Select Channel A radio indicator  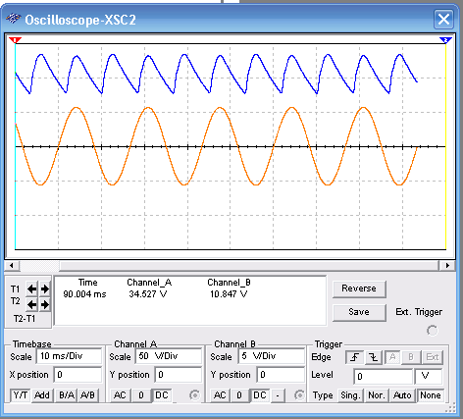194,395
